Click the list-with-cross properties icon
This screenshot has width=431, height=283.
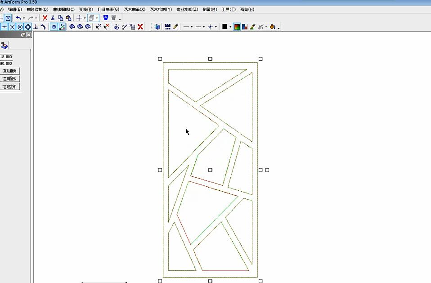132,27
